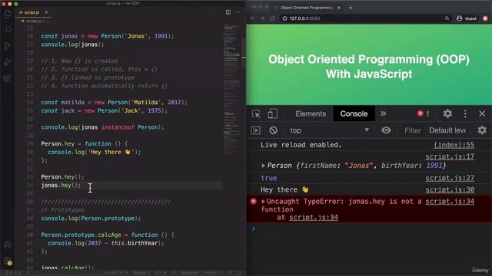Click the red error count badge
Screen dimensions: 492x276
tap(424, 113)
